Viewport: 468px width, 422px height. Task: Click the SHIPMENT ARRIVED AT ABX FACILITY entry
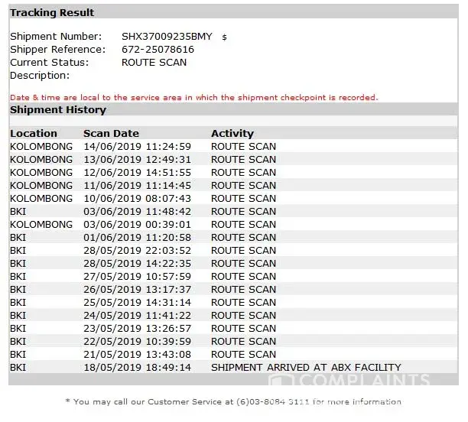(x=306, y=367)
